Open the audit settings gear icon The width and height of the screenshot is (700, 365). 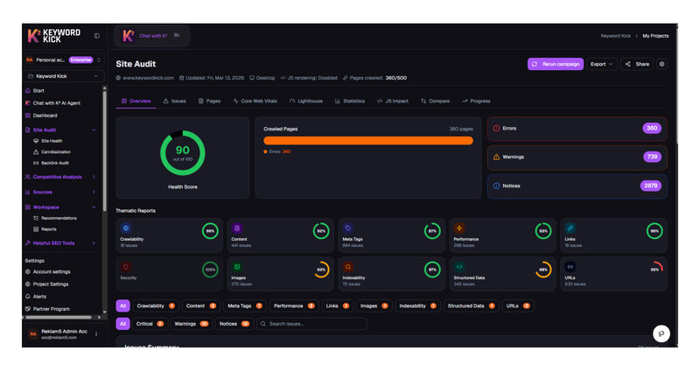coord(662,64)
